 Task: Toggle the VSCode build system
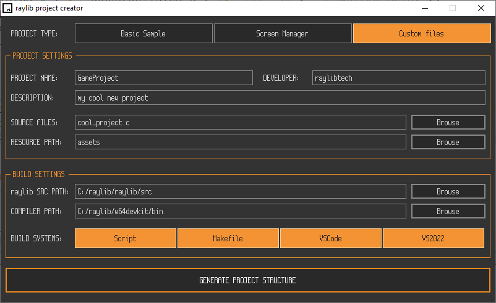click(x=331, y=238)
